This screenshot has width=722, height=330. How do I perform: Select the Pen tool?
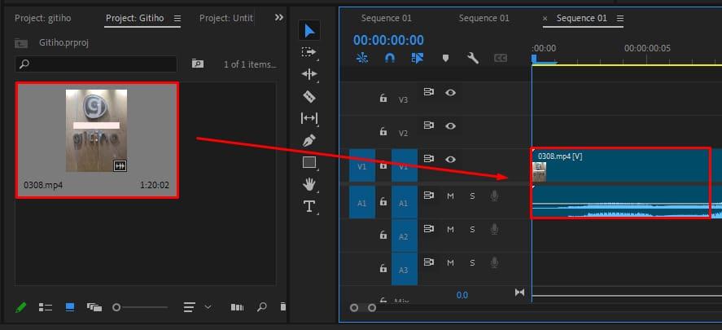point(309,140)
